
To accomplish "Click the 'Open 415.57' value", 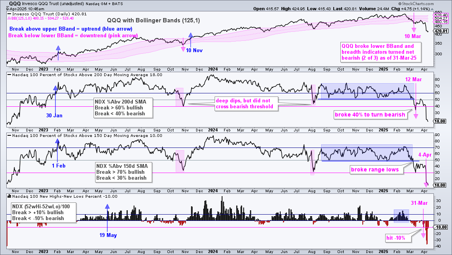I will coord(266,9).
